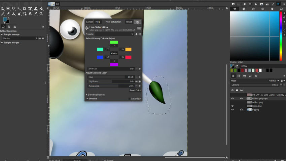Select the Eraser tool
This screenshot has width=286, height=161.
[x=8, y=14]
